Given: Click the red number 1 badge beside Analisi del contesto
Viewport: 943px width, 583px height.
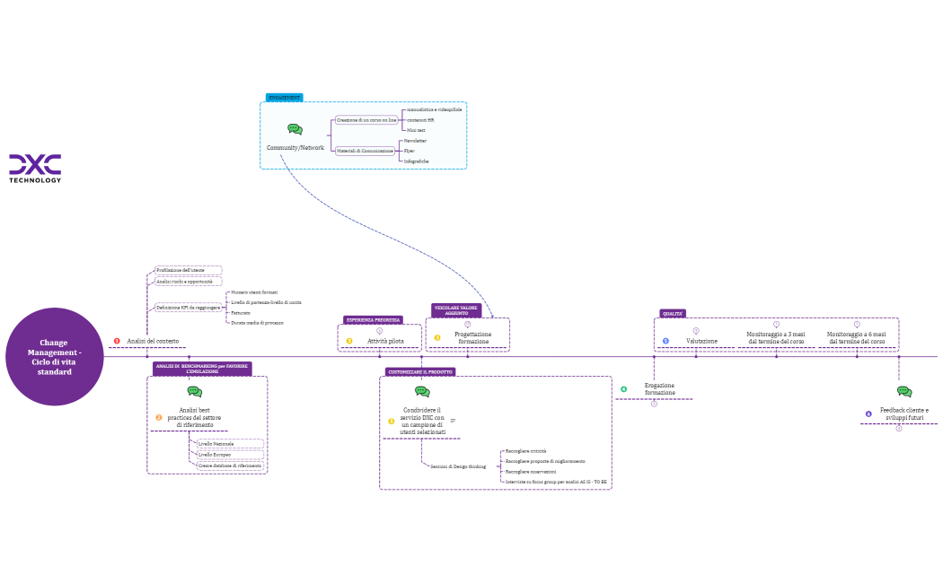Looking at the screenshot, I should coord(115,341).
